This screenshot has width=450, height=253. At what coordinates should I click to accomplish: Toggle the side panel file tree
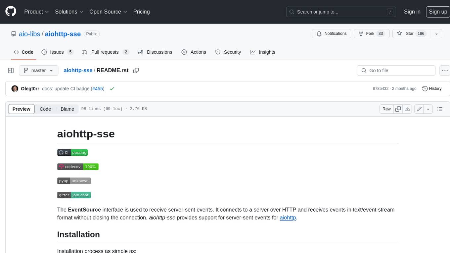(x=11, y=71)
